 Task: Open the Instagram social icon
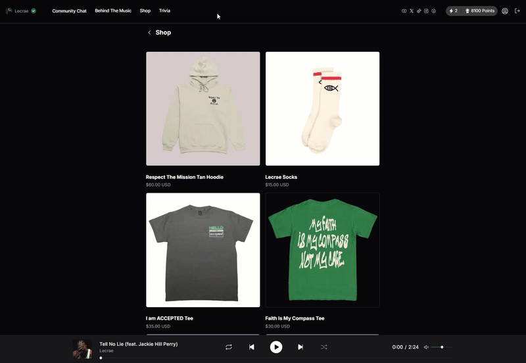tap(426, 11)
